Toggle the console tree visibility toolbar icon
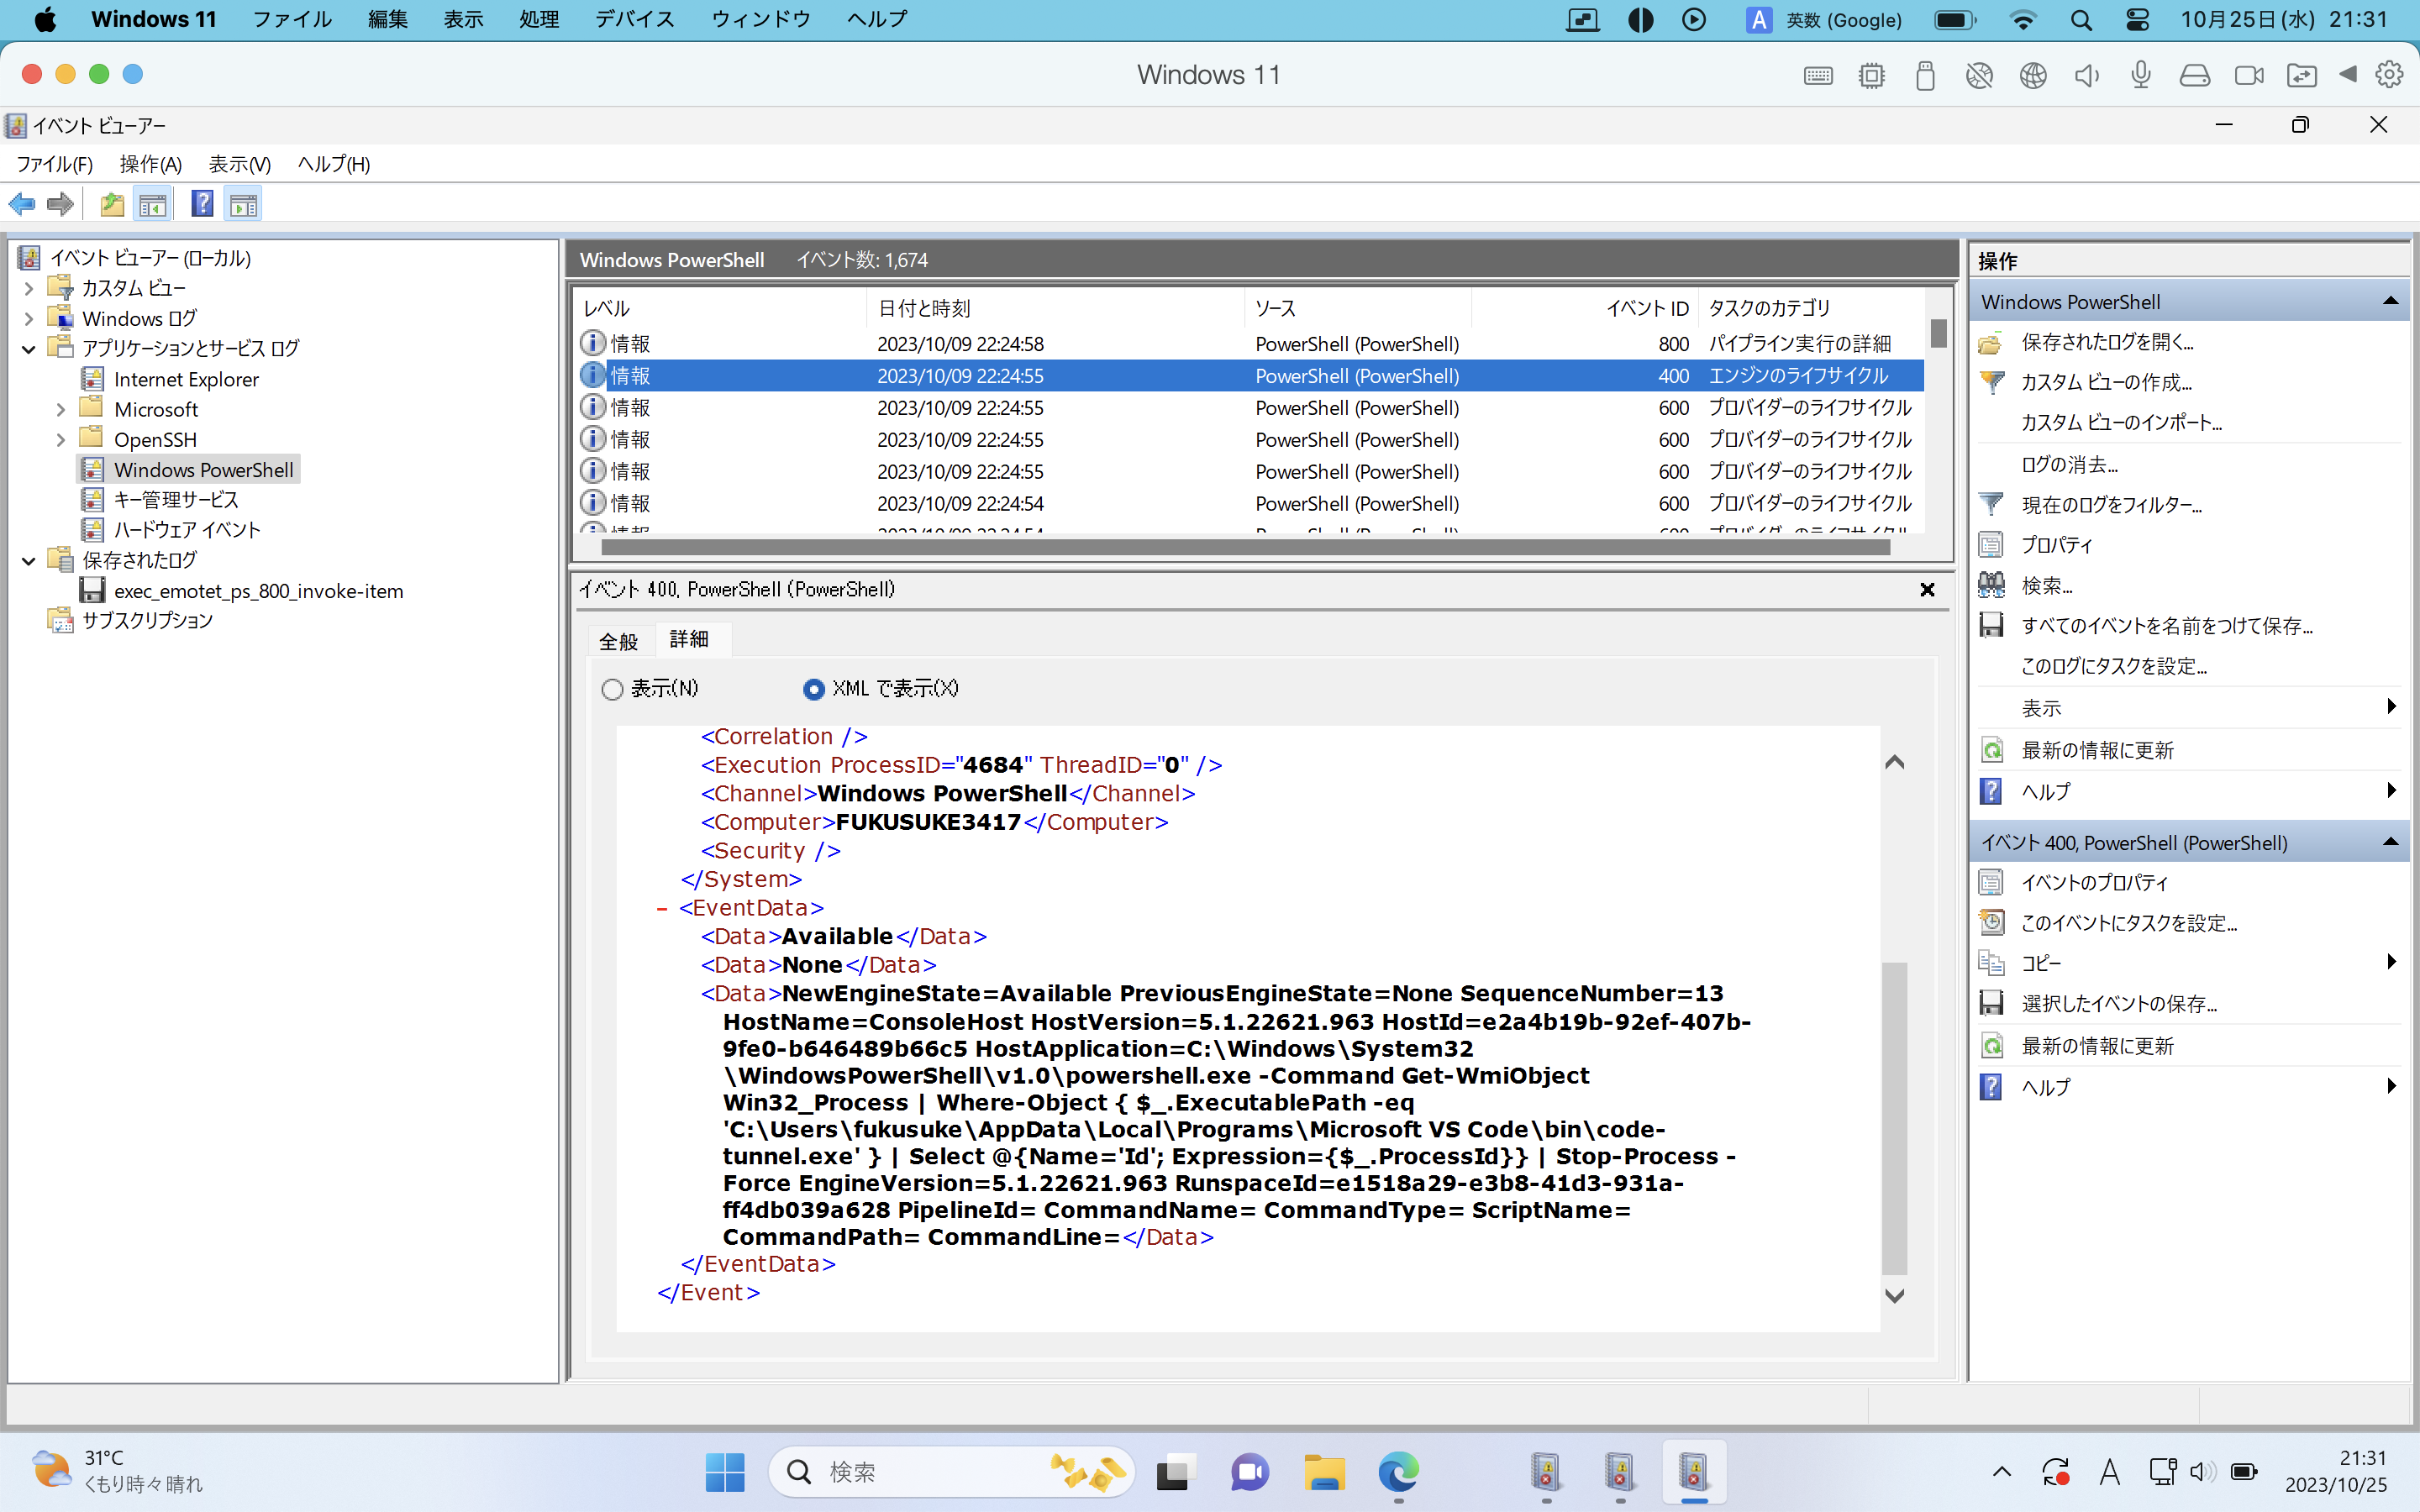 point(153,203)
